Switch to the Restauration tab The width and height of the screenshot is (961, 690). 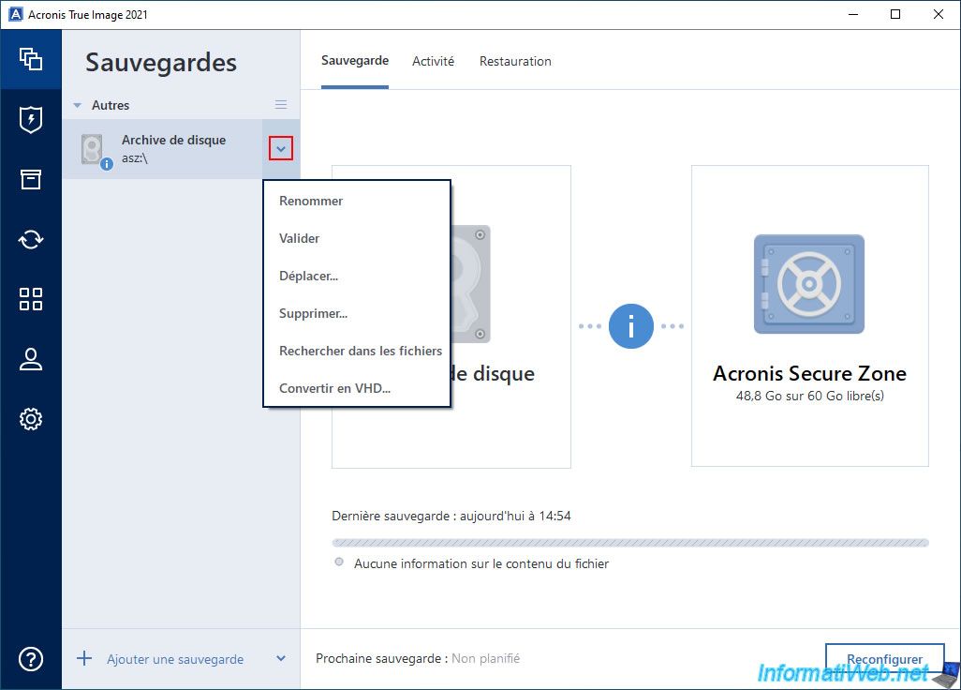[x=515, y=61]
